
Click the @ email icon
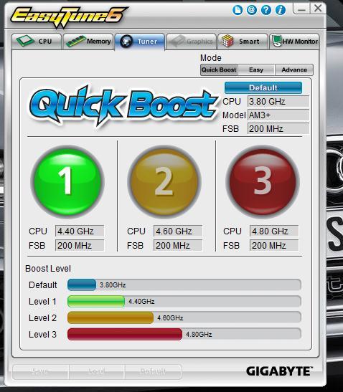(x=252, y=10)
